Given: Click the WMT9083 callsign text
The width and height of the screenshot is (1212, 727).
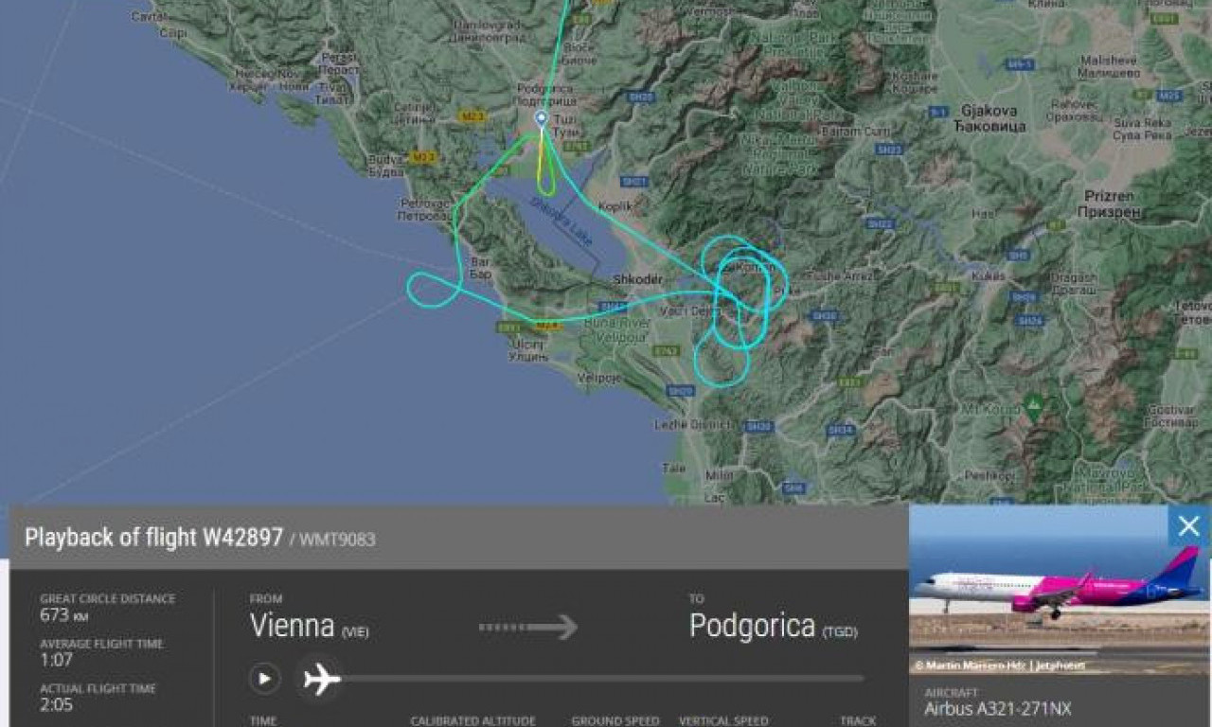Looking at the screenshot, I should click(x=338, y=540).
